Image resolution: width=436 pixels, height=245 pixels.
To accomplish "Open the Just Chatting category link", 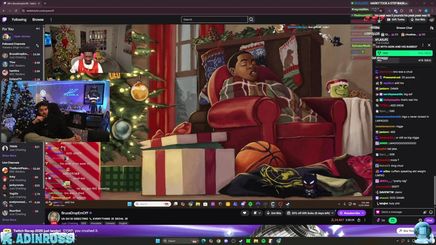I will pos(69,223).
